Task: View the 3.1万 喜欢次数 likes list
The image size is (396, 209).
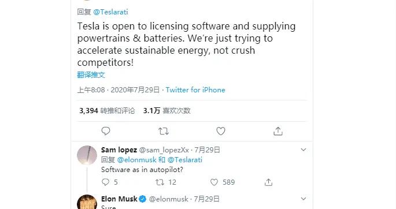Action: point(166,111)
